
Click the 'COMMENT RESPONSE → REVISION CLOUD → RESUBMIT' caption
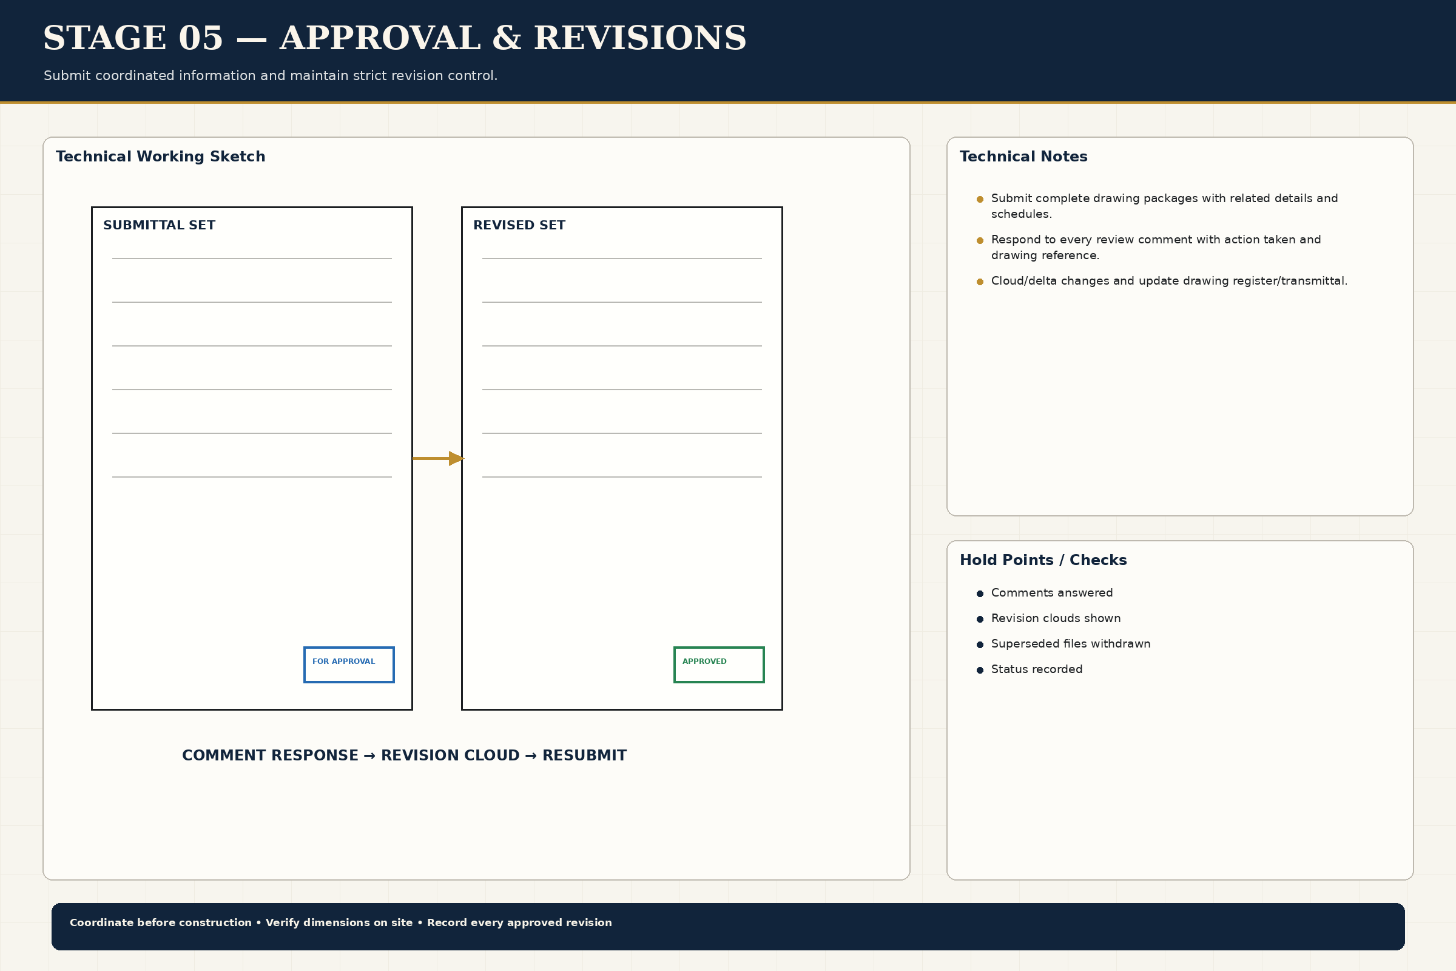click(x=404, y=756)
